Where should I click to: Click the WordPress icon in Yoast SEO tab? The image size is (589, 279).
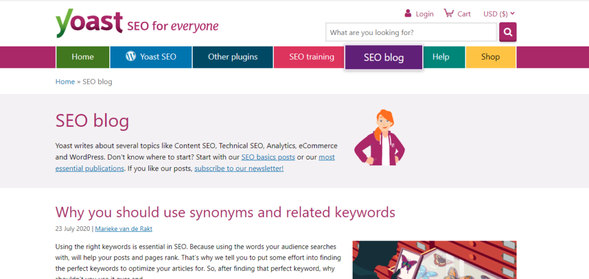click(131, 57)
